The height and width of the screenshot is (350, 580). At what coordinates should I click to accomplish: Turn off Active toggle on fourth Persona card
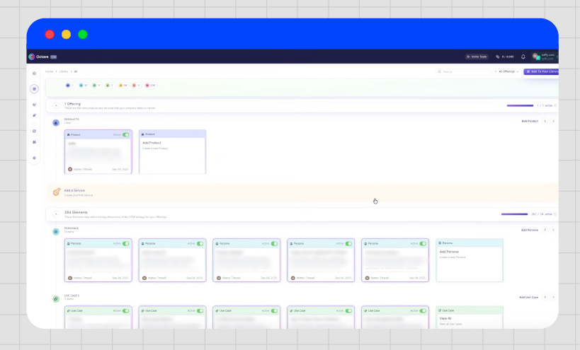coord(349,244)
